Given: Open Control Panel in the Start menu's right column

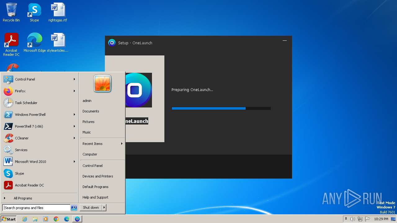Looking at the screenshot, I should point(92,166).
